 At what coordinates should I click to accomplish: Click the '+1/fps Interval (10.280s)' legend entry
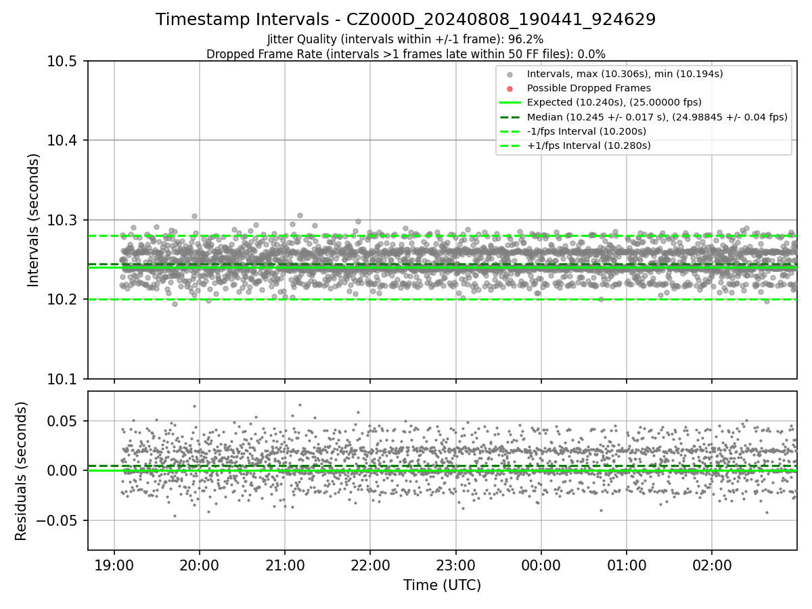click(x=589, y=145)
